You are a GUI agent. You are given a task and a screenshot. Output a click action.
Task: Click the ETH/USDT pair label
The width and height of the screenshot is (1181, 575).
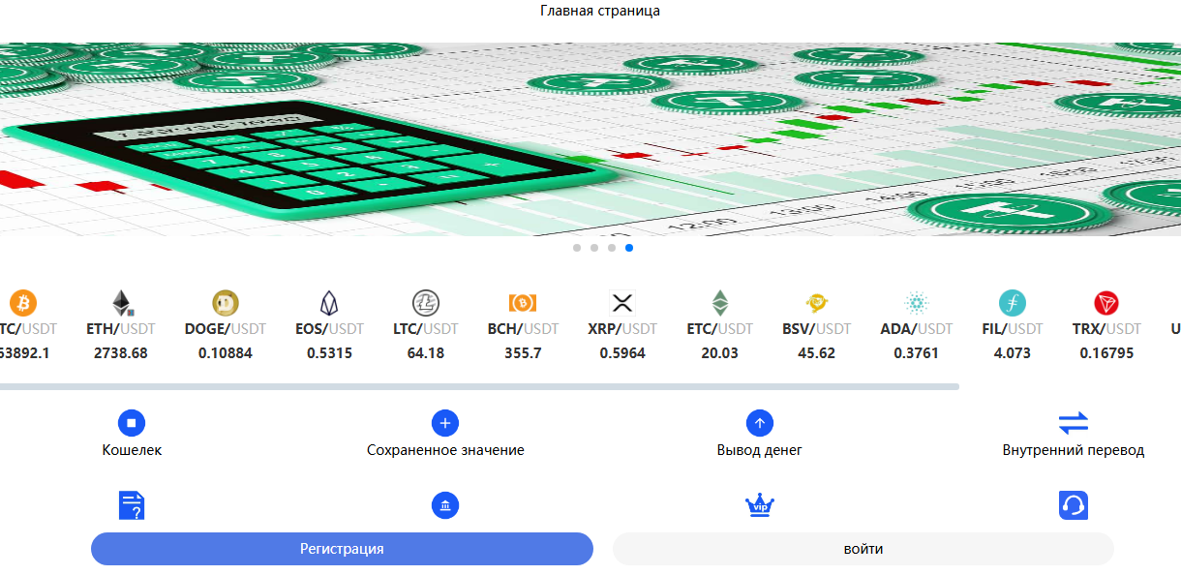(121, 329)
